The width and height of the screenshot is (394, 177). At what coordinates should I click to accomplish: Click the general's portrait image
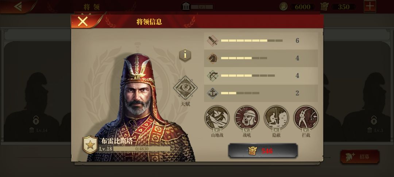click(x=141, y=107)
